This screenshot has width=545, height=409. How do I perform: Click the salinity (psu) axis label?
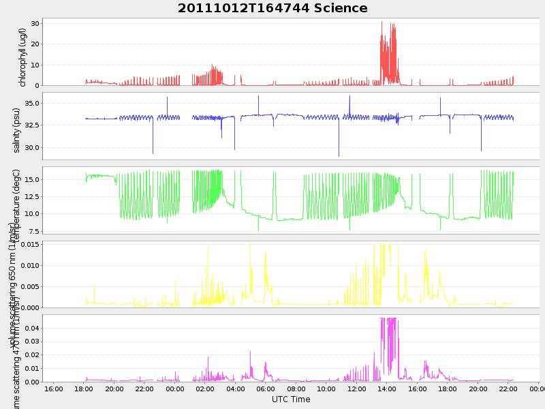(x=16, y=130)
